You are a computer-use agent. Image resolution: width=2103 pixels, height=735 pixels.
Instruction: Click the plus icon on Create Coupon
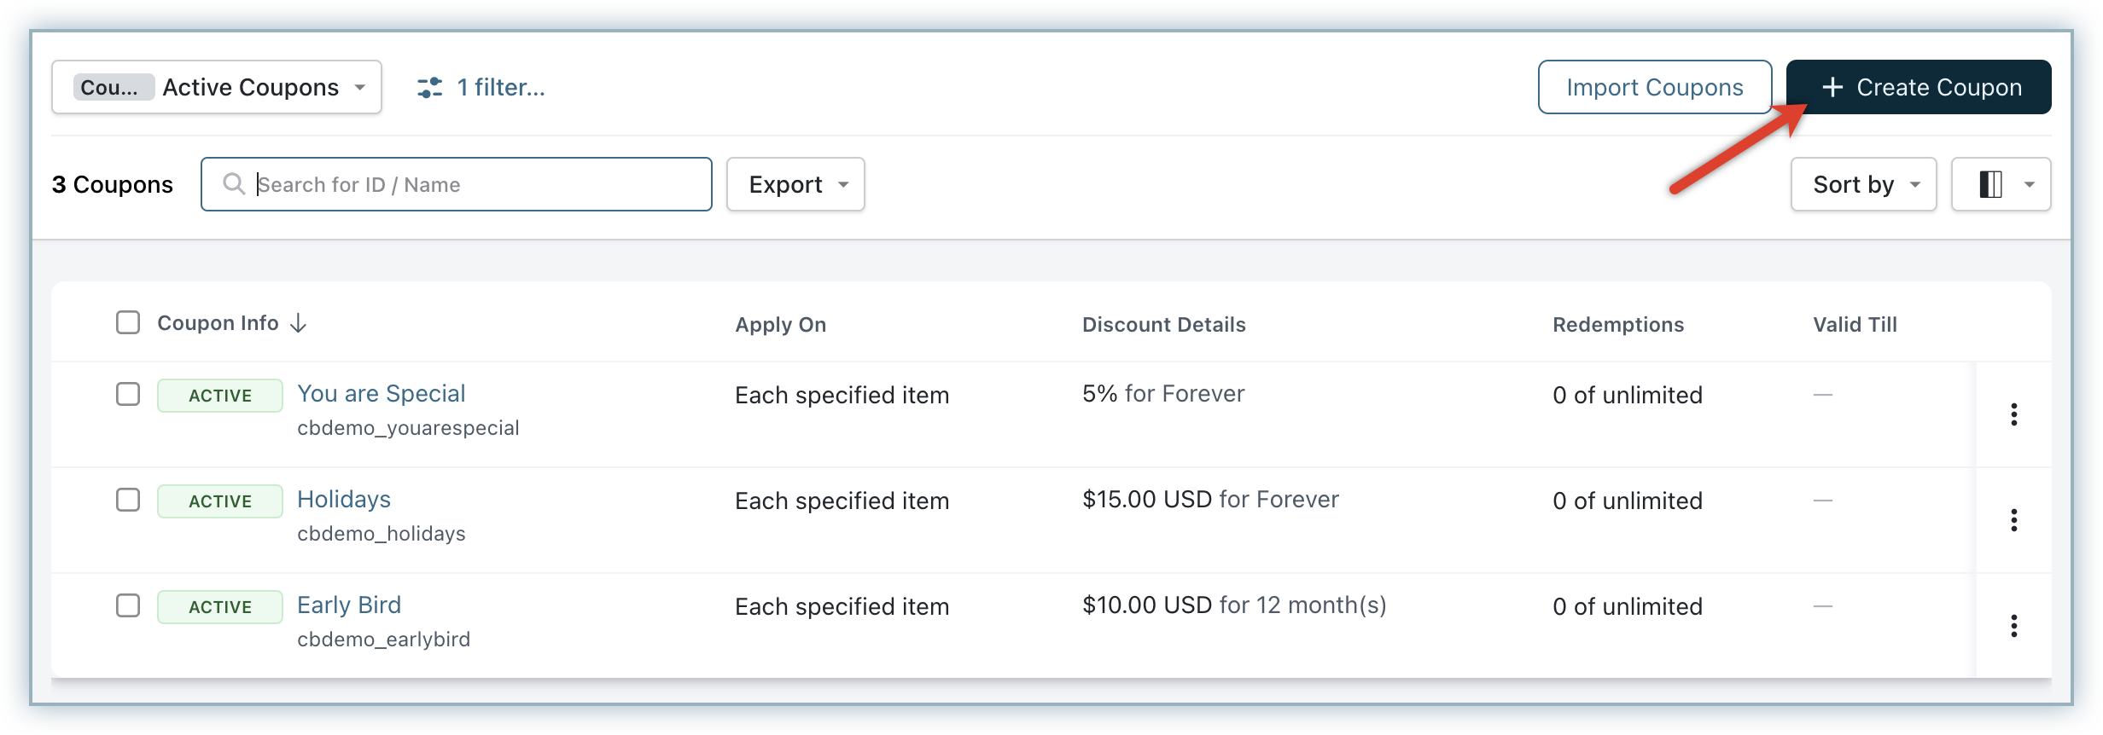(1832, 87)
